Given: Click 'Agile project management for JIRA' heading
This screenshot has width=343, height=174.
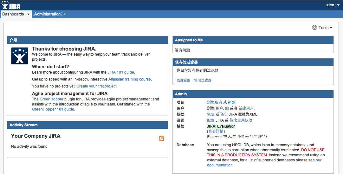Looking at the screenshot, I should pos(70,93).
